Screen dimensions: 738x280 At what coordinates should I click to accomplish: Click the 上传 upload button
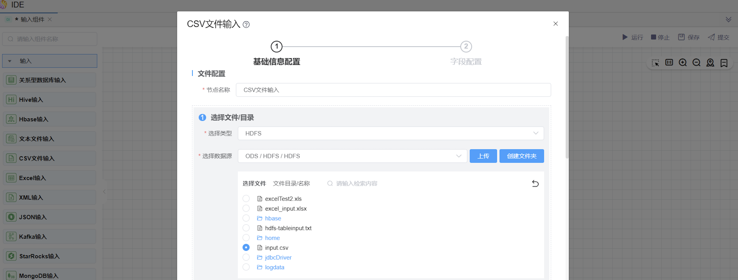coord(483,156)
